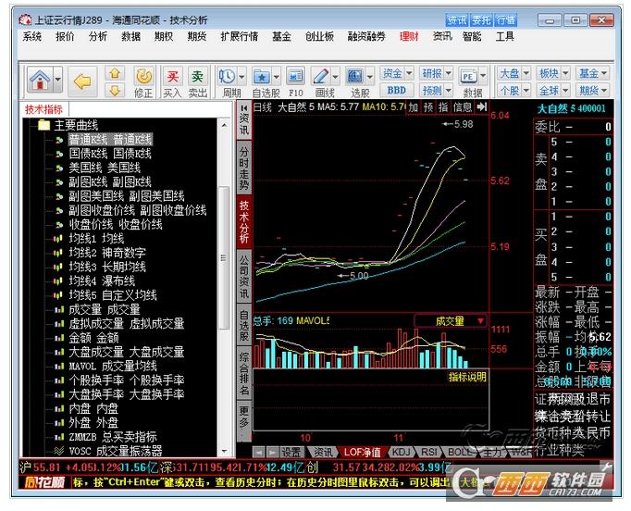
Task: Expand the 选股 dropdown arrow
Action: pos(369,77)
